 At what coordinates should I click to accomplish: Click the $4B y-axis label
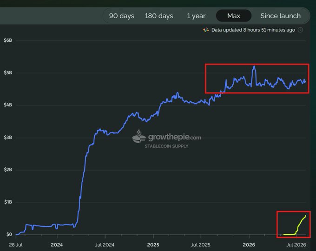[x=8, y=105]
